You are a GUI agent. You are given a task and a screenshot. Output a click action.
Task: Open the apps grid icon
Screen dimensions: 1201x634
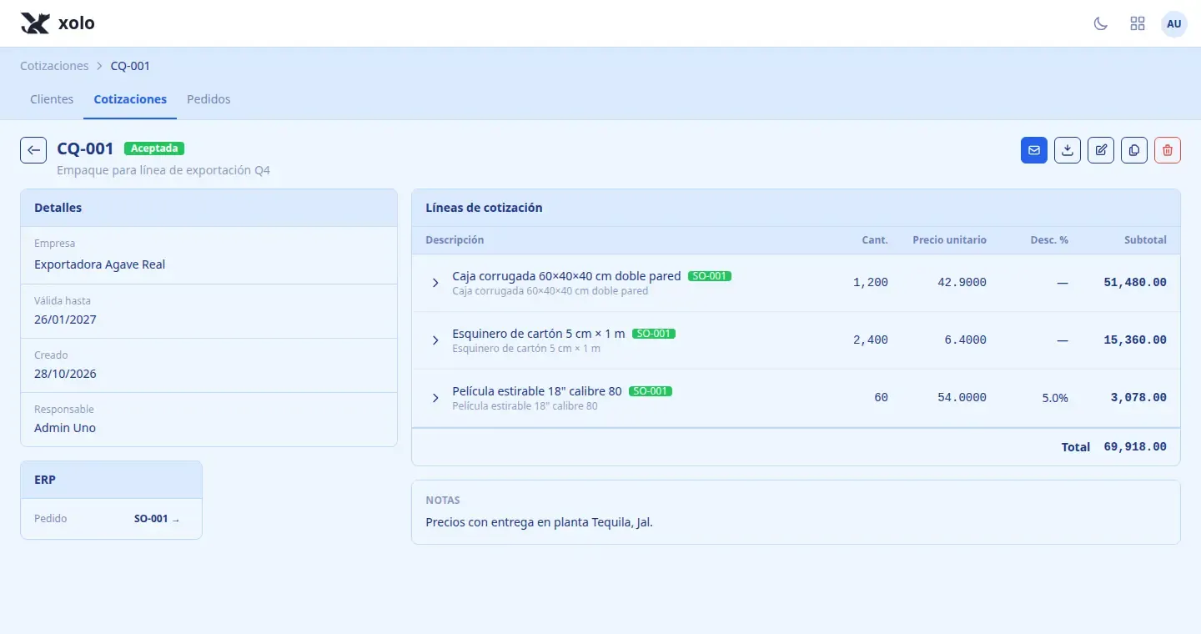coord(1138,23)
